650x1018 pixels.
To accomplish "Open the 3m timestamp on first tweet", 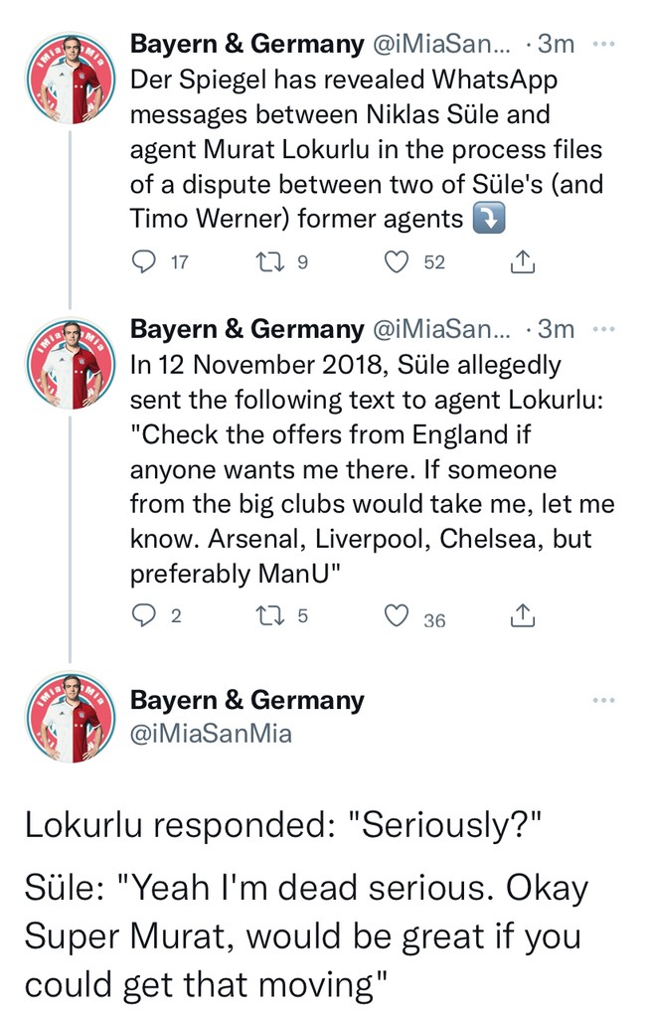I will [x=556, y=45].
